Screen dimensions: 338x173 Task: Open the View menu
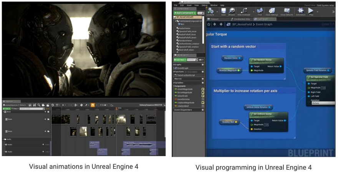(197, 5)
